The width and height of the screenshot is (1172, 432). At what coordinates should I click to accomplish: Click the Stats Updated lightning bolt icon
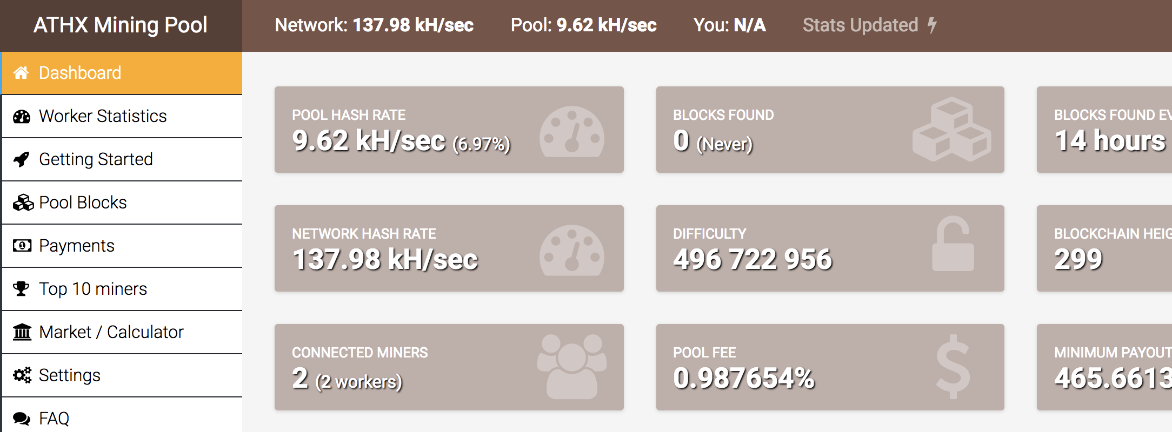click(932, 25)
